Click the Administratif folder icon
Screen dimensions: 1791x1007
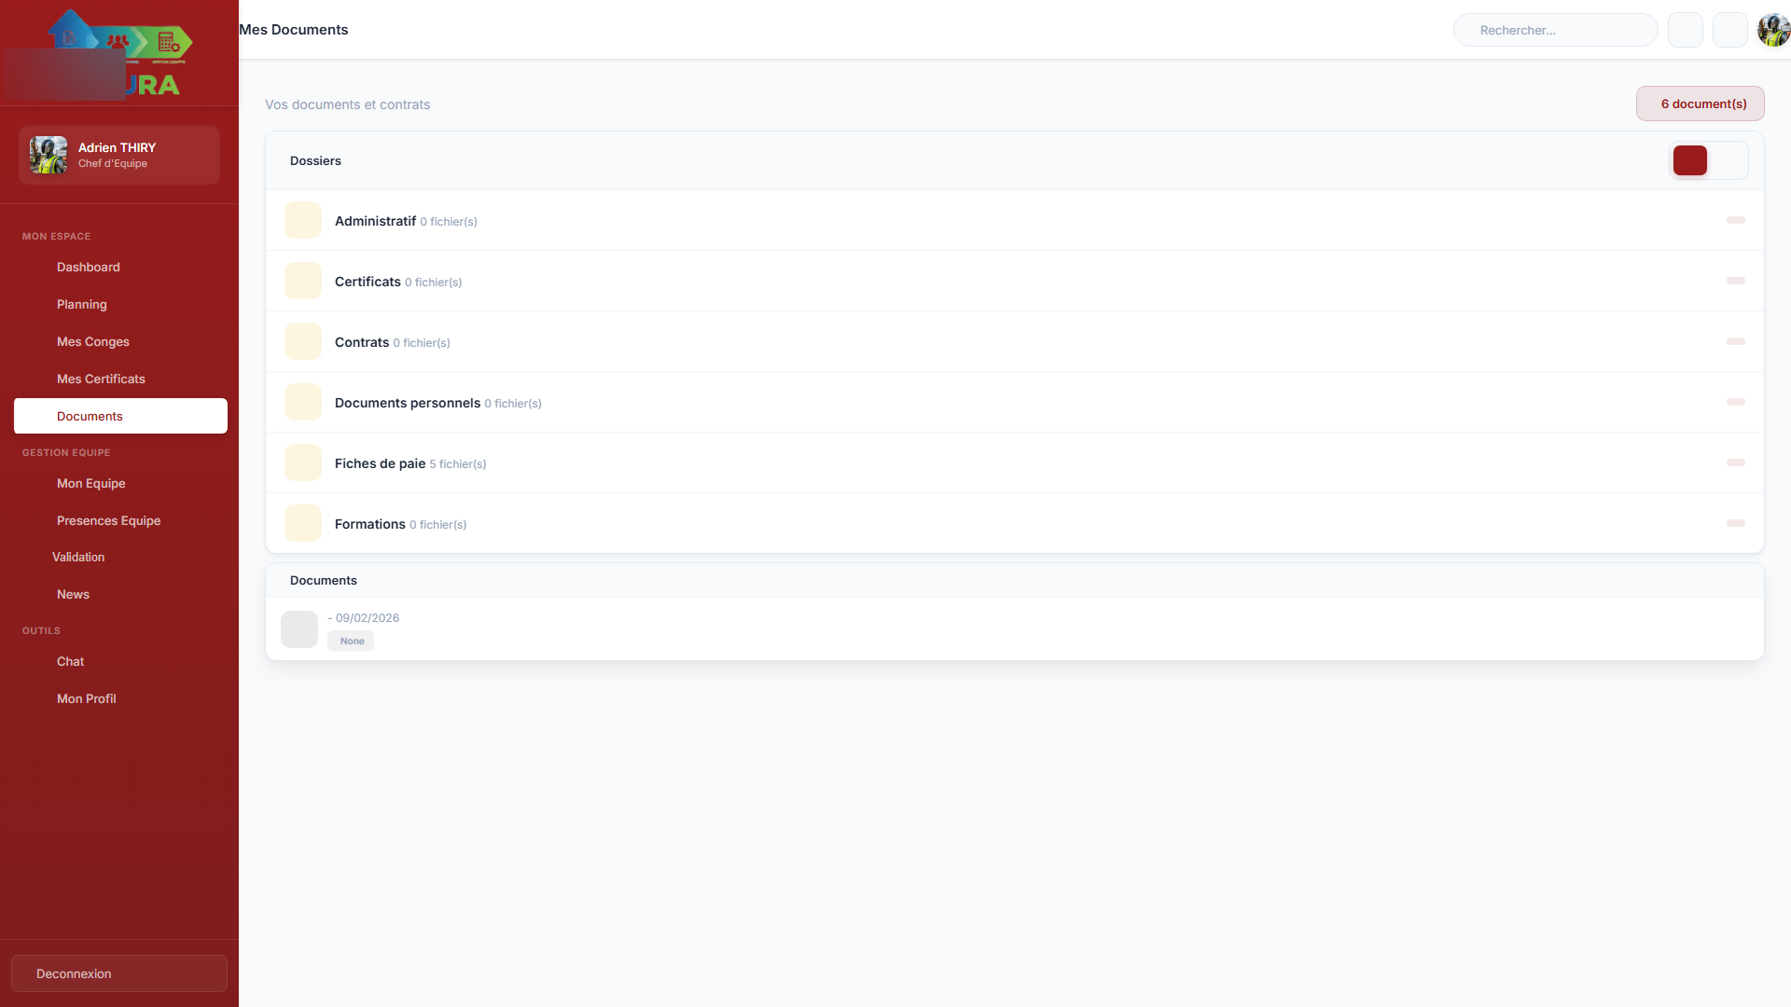point(303,220)
